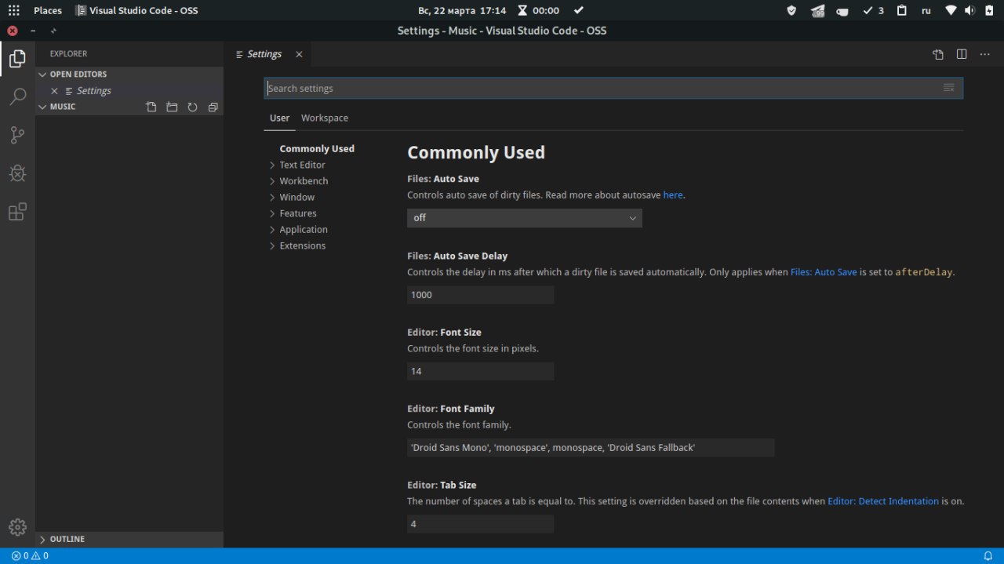Follow the Files: Auto Save link
Screen dimensions: 1004x564
pyautogui.click(x=824, y=272)
